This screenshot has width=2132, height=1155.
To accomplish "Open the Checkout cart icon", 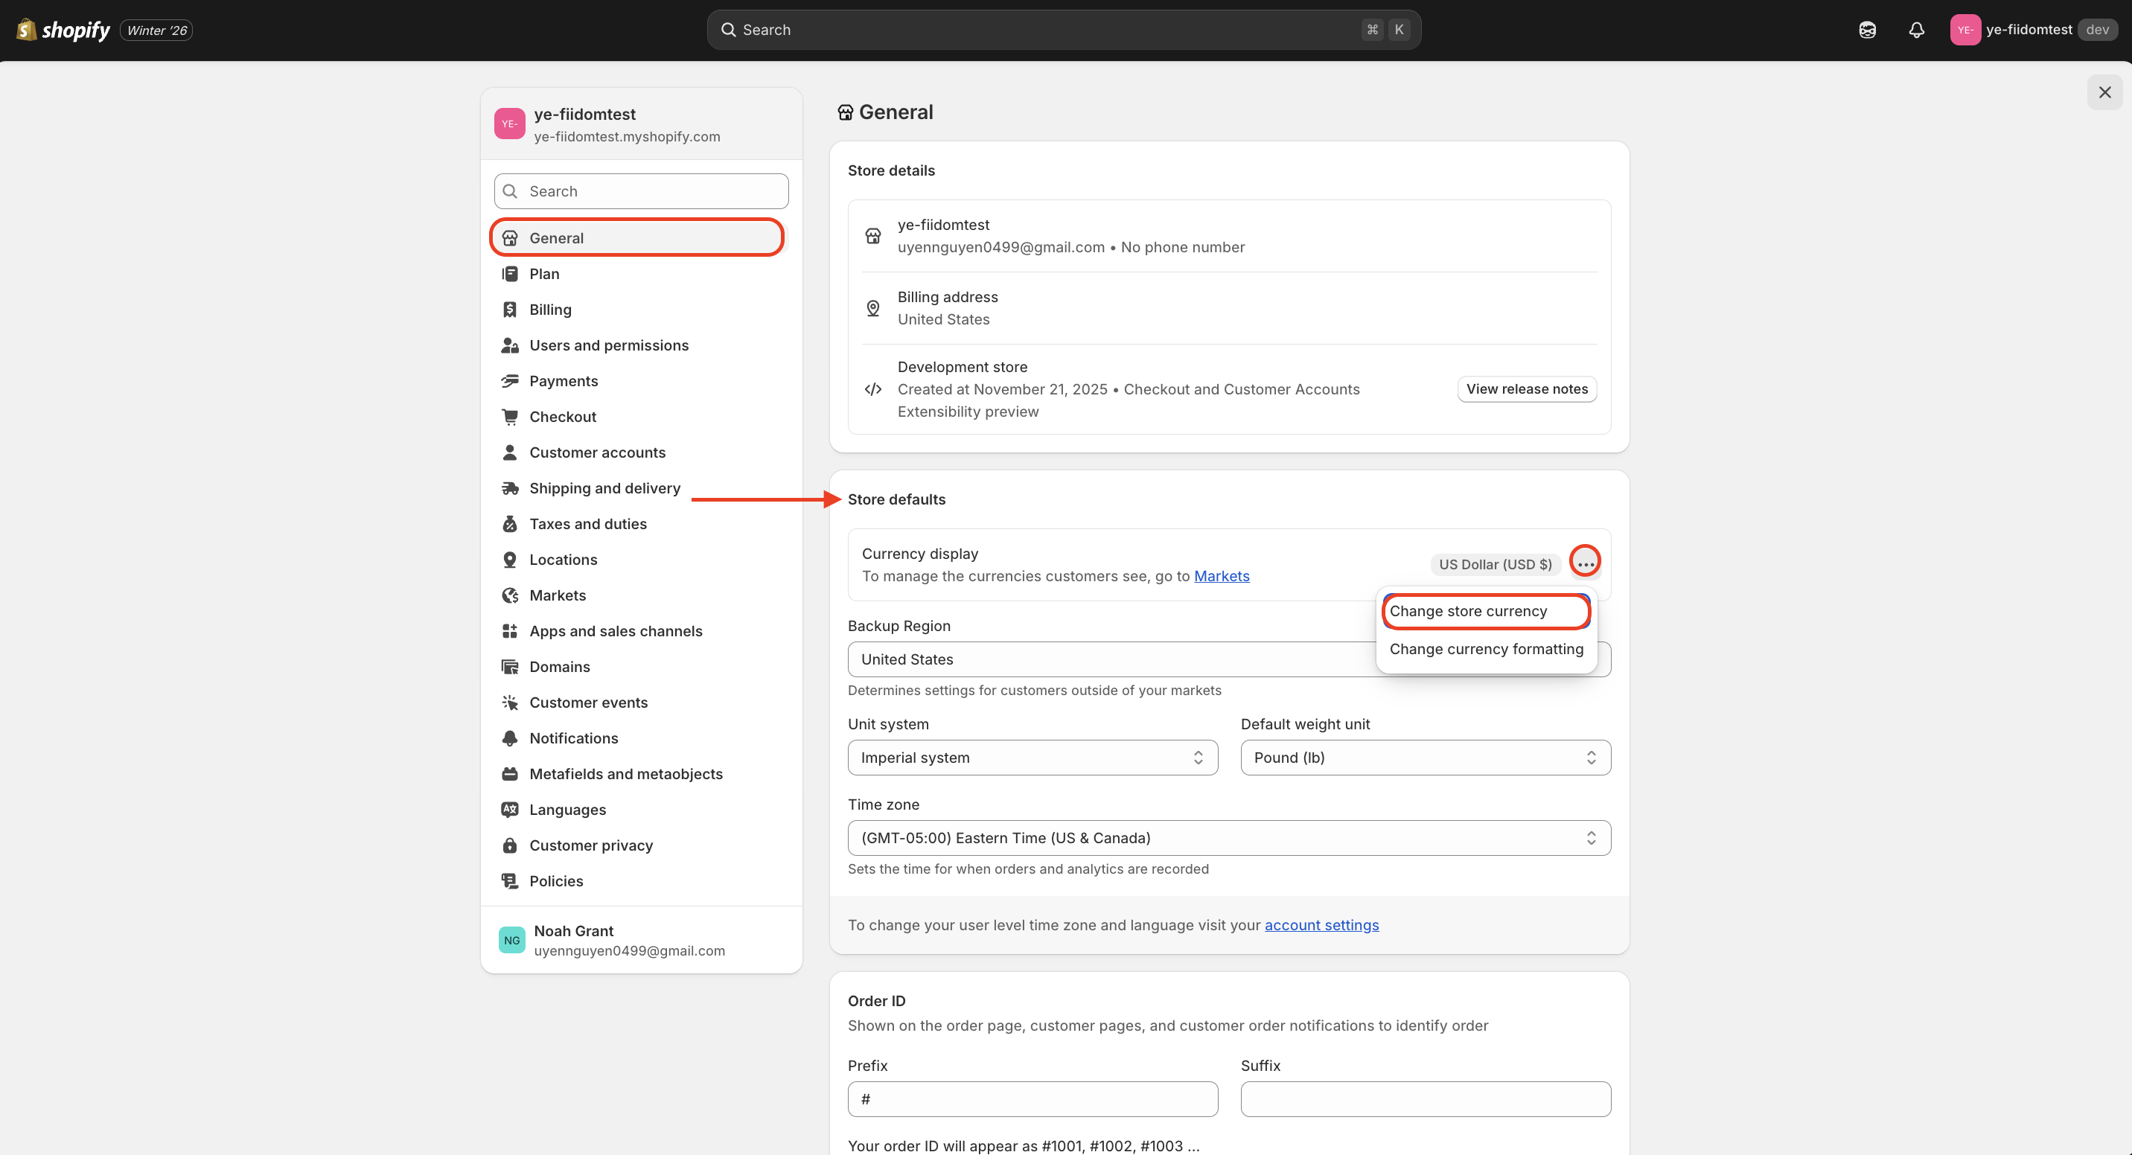I will (x=510, y=416).
